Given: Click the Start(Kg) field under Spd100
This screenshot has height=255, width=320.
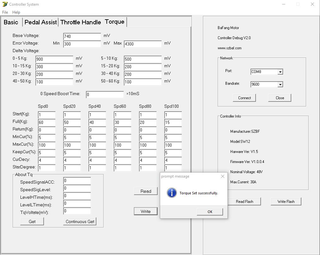Looking at the screenshot, I should point(173,115).
